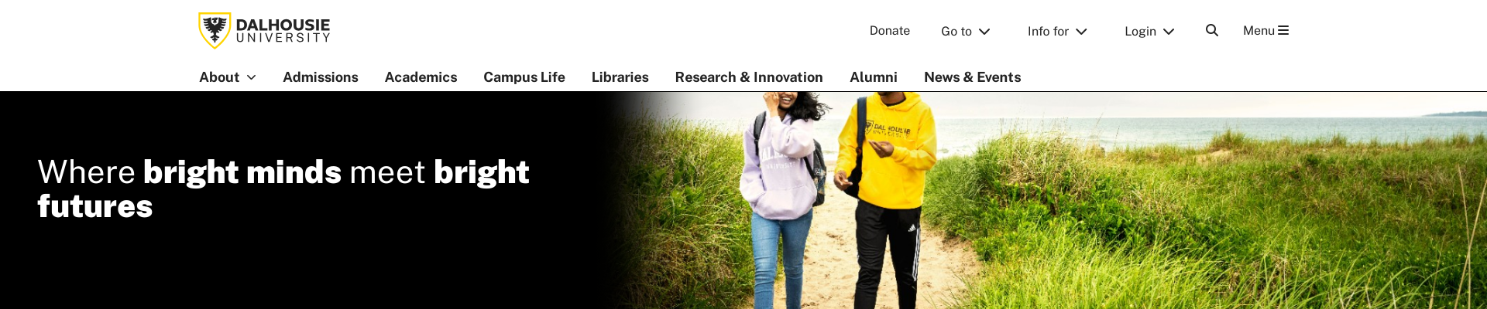This screenshot has height=309, width=1487.
Task: Open the Login dropdown
Action: 1150,31
